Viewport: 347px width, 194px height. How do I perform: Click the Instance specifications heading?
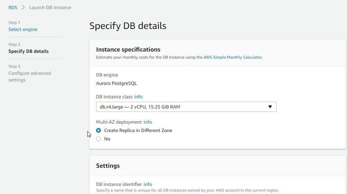point(128,50)
